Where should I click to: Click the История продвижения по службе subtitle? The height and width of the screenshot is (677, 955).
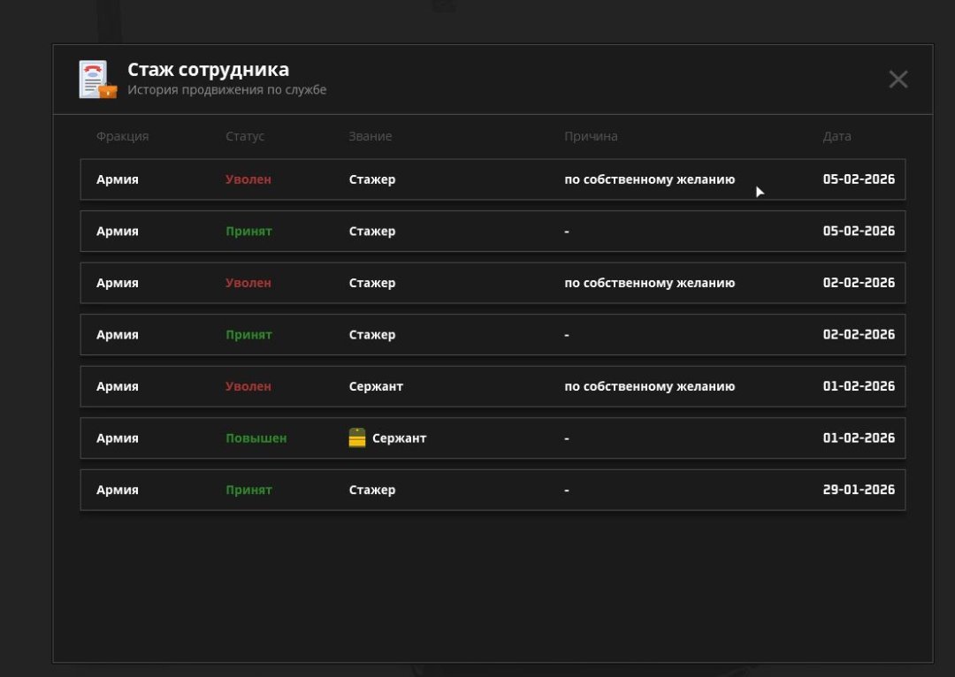point(226,90)
